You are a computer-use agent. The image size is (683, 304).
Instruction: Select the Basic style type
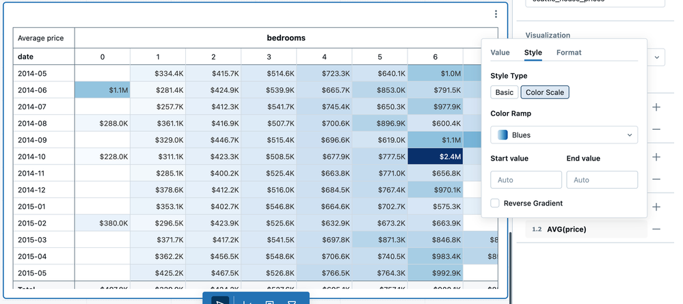[x=504, y=92]
